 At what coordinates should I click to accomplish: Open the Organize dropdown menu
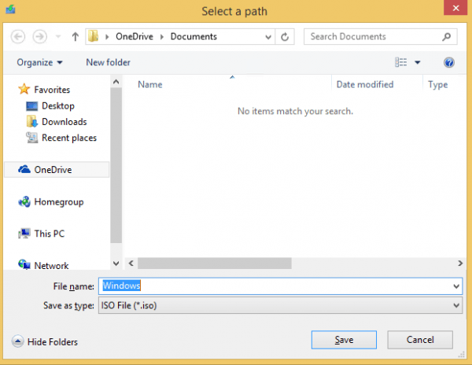coord(39,62)
